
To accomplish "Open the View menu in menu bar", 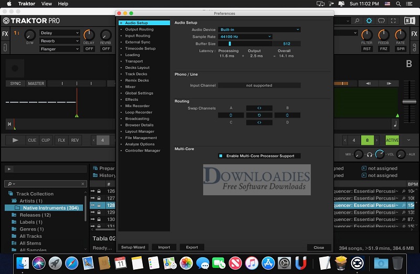I will coord(46,4).
